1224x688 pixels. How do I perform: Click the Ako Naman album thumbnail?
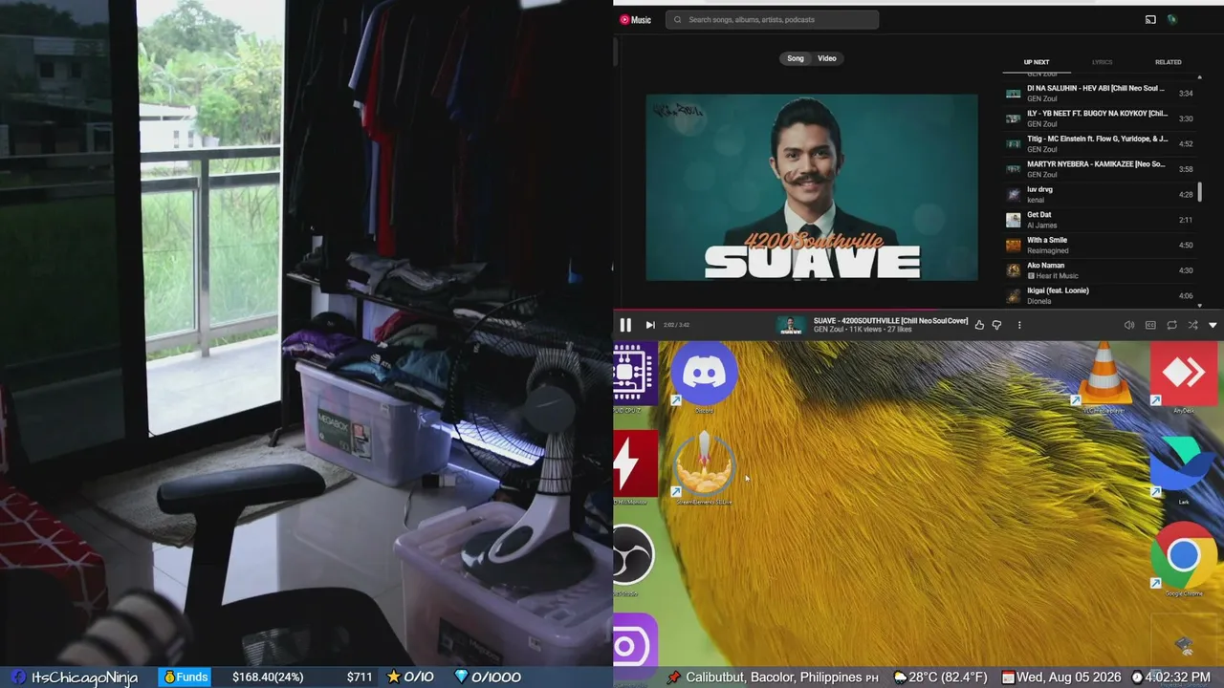[x=1014, y=270]
